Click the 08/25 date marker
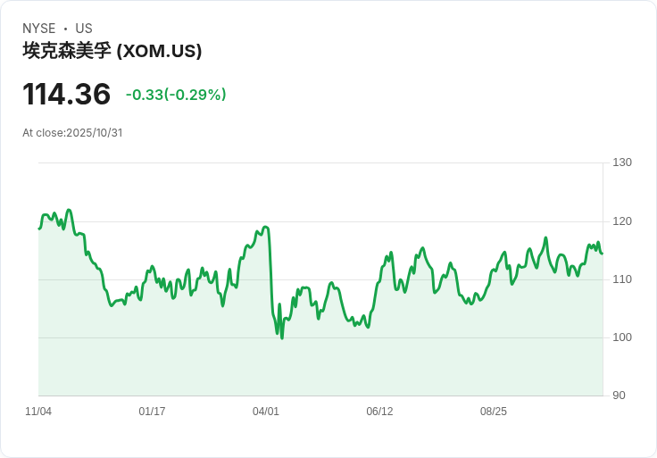The image size is (657, 458). click(494, 412)
